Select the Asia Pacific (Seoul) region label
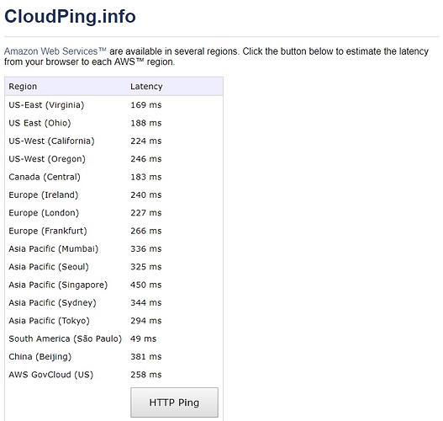Image resolution: width=443 pixels, height=421 pixels. point(49,267)
